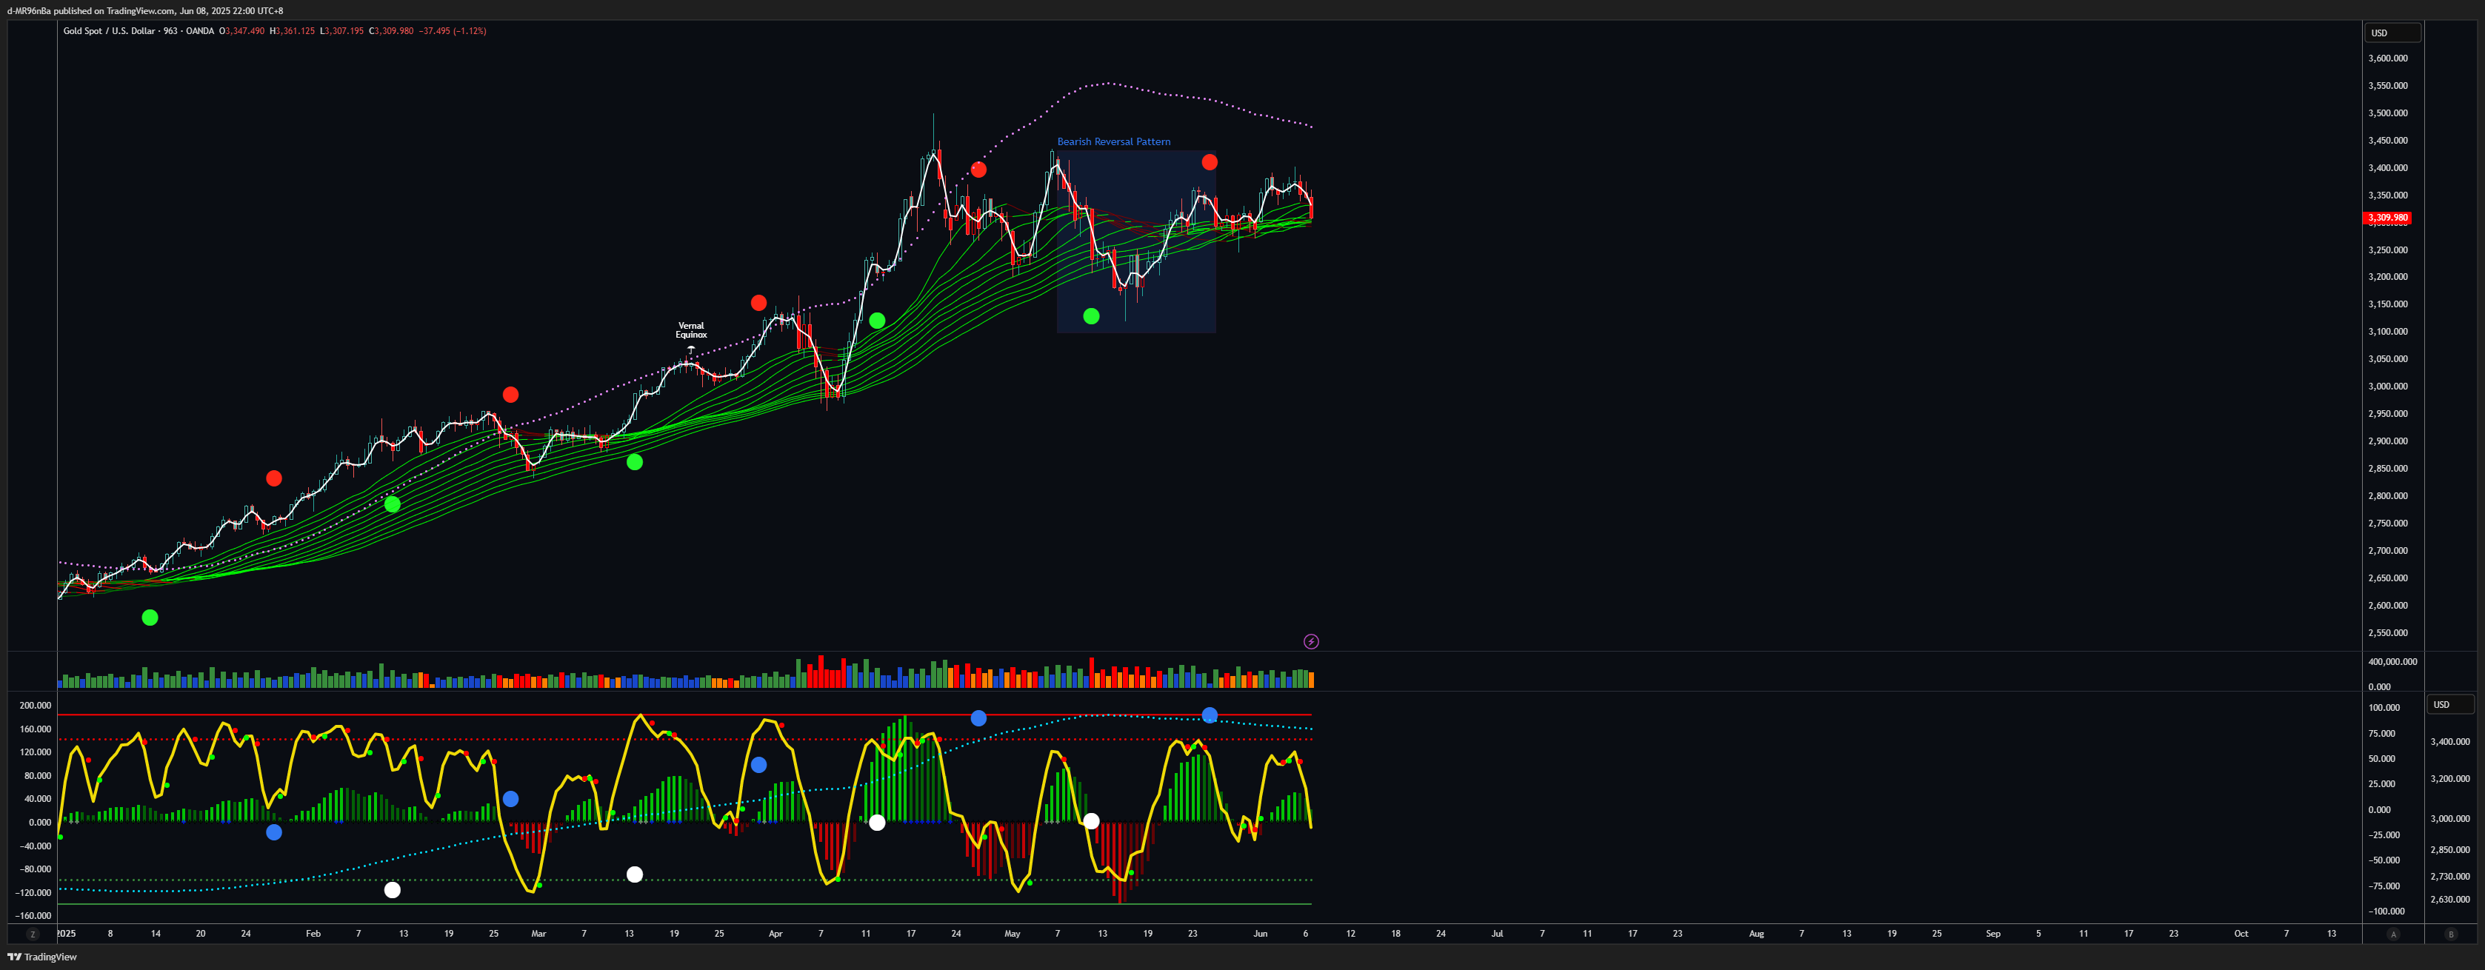The width and height of the screenshot is (2485, 970).
Task: Click the 3,000.000 label on main price axis
Action: coord(2387,387)
